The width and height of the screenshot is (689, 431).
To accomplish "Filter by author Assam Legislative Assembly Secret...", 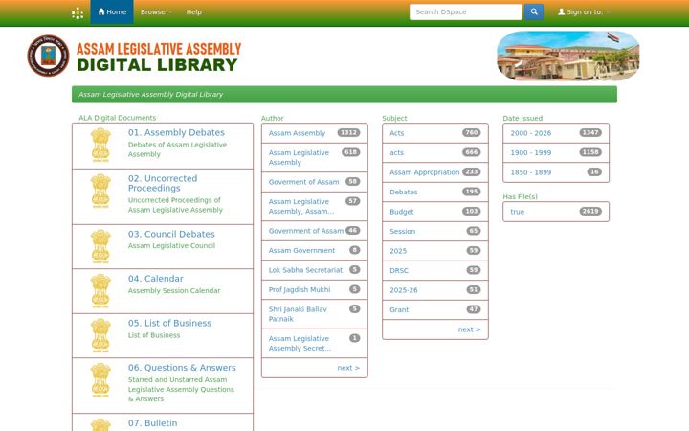I will [x=300, y=343].
